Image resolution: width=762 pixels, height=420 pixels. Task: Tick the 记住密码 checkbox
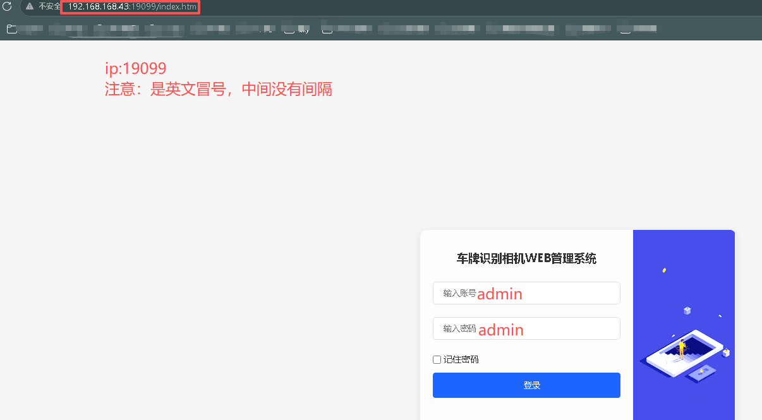(x=437, y=359)
